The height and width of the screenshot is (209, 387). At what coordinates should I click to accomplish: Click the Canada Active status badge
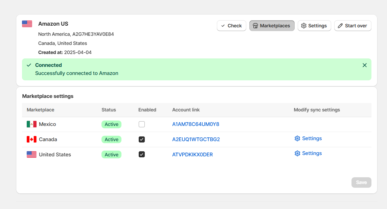point(111,139)
